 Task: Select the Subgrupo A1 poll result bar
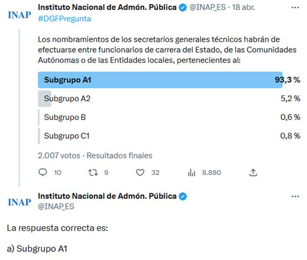pos(169,80)
